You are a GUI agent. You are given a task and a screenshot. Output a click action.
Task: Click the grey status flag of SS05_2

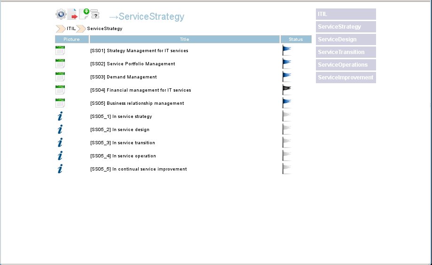point(287,130)
